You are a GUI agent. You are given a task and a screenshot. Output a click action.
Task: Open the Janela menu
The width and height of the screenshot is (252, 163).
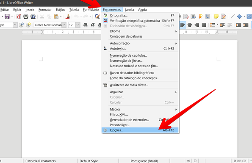[x=129, y=10]
